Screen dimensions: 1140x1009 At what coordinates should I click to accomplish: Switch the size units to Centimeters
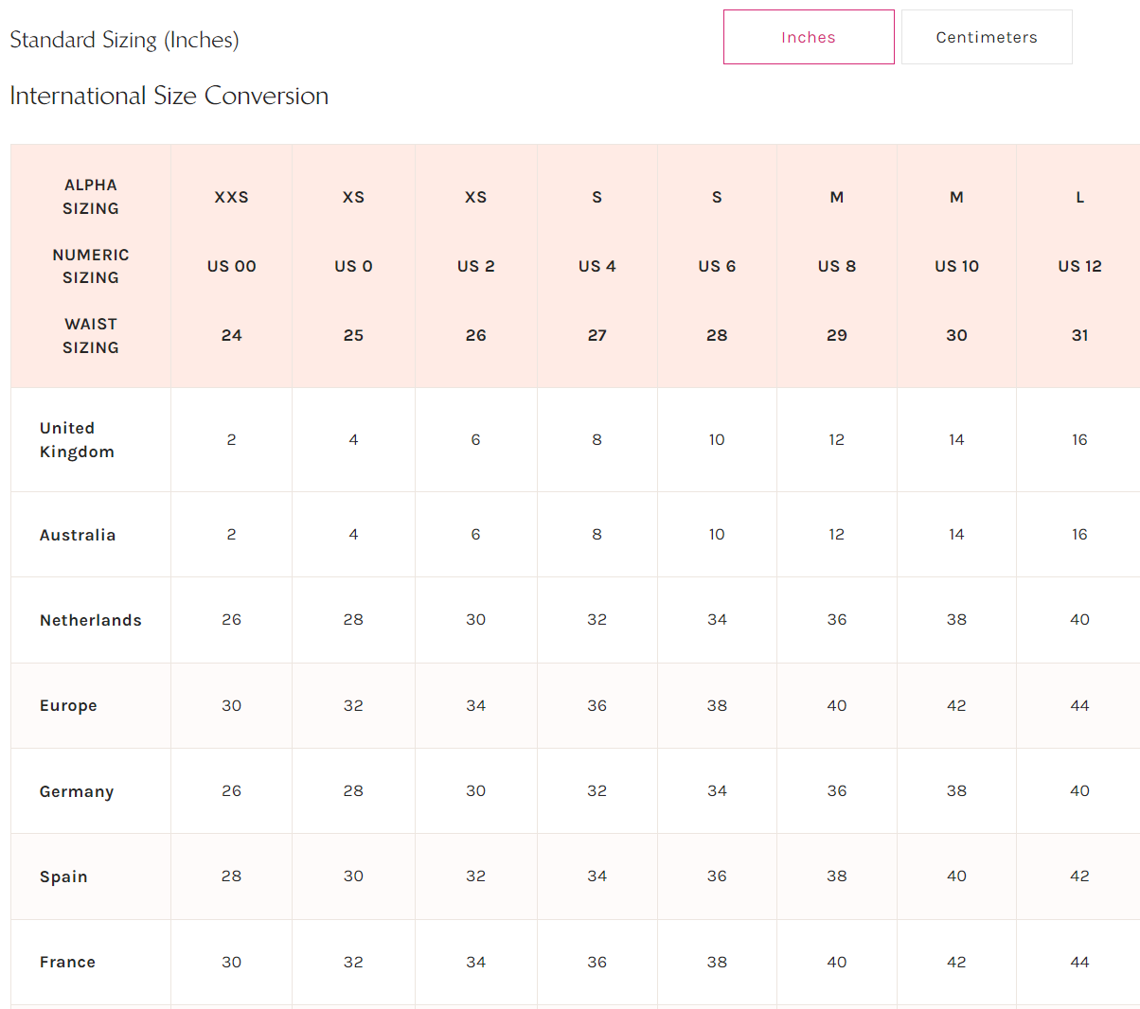tap(986, 38)
